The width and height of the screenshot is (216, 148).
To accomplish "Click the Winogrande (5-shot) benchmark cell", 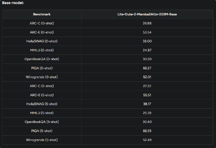I will [42, 140].
